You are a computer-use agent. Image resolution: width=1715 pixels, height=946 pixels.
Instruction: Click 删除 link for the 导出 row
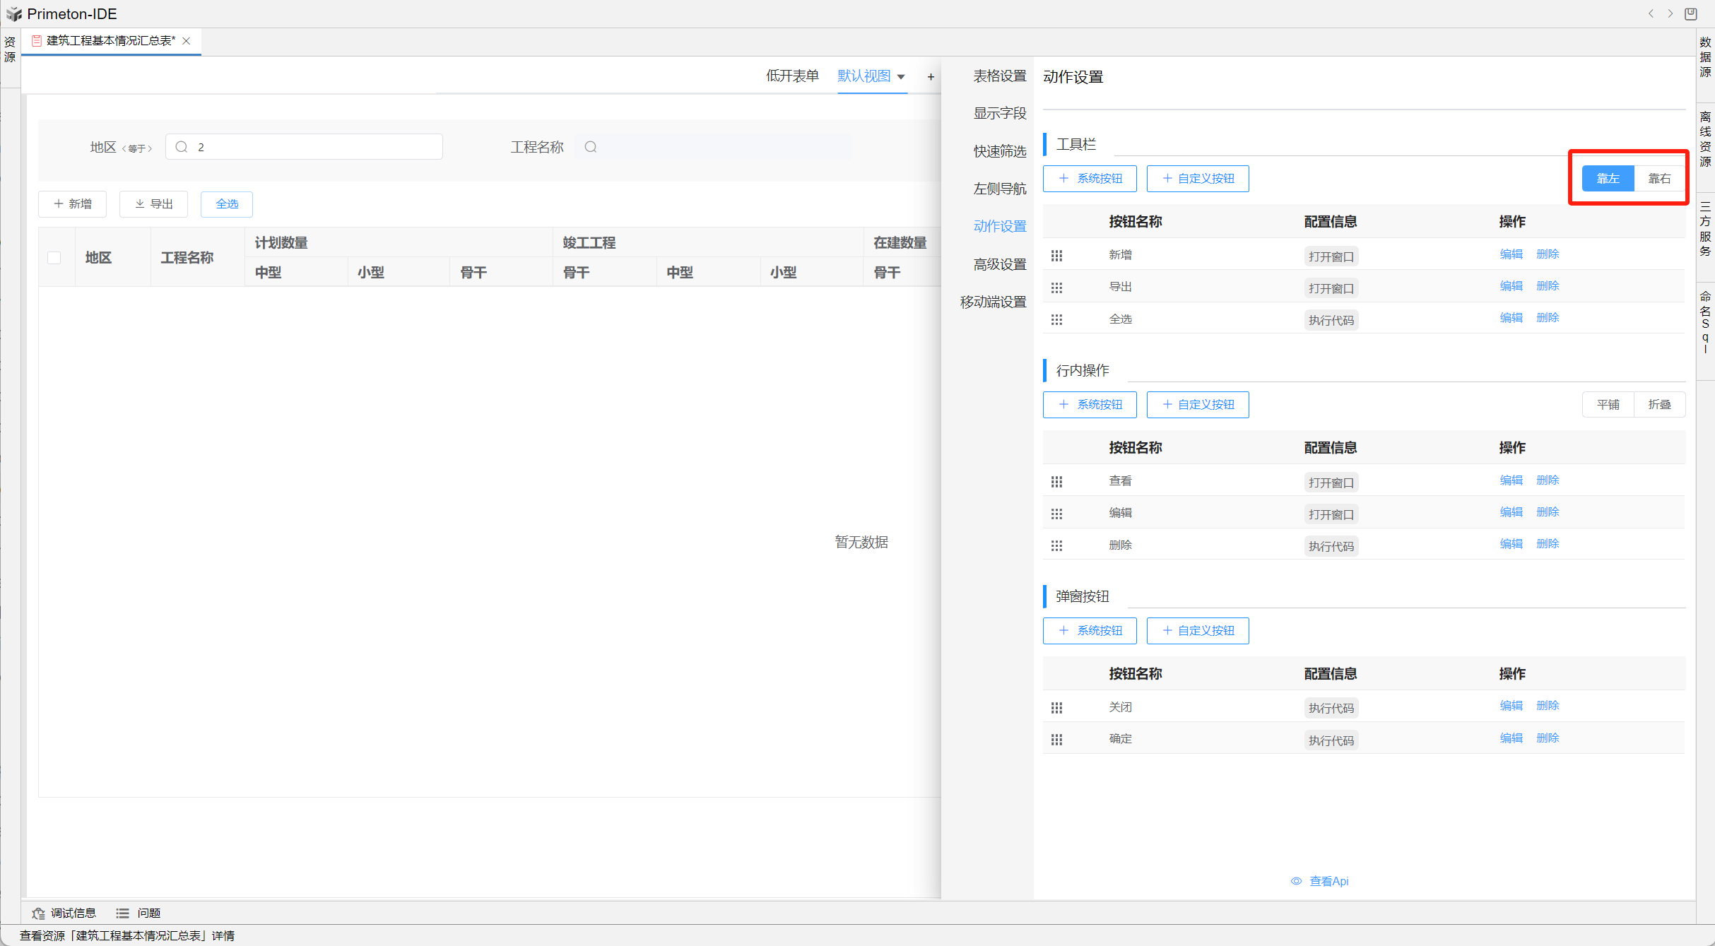tap(1548, 285)
